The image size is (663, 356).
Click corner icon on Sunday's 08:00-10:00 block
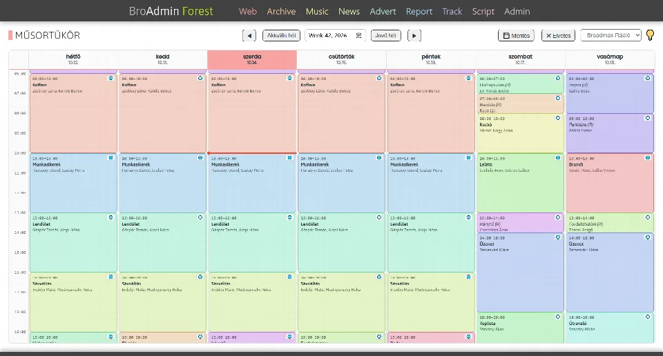647,118
